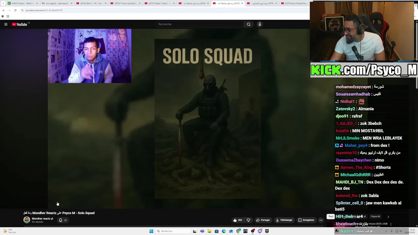This screenshot has height=235, width=418.
Task: Click chat username MAHDI_BJ_TN
Action: [x=349, y=182]
